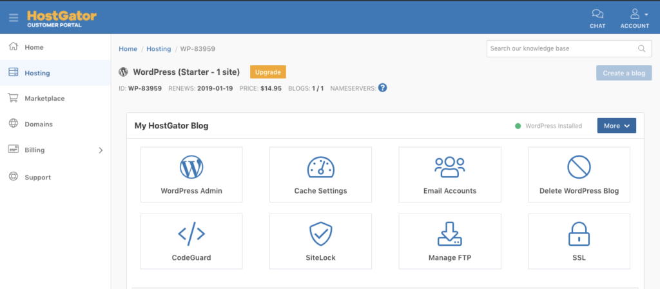Click the ID WP-83959 value
Image resolution: width=660 pixels, height=289 pixels.
click(145, 88)
